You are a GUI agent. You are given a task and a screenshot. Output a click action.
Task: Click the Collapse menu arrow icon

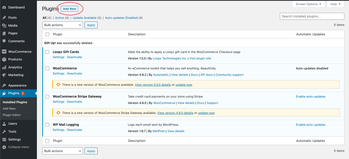point(4,147)
